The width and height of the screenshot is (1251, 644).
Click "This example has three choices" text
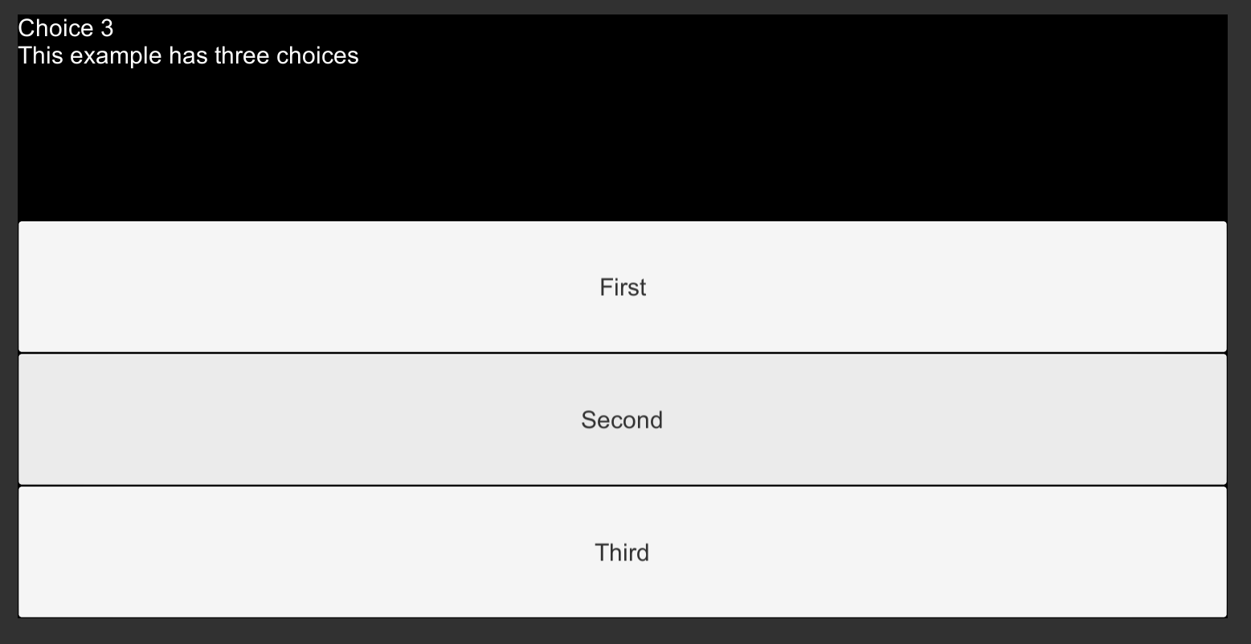click(188, 56)
